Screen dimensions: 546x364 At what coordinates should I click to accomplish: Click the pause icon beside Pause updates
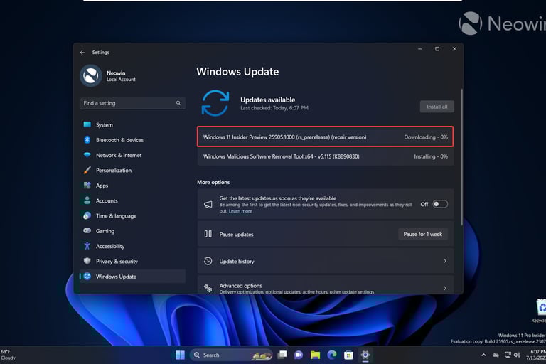pyautogui.click(x=208, y=234)
